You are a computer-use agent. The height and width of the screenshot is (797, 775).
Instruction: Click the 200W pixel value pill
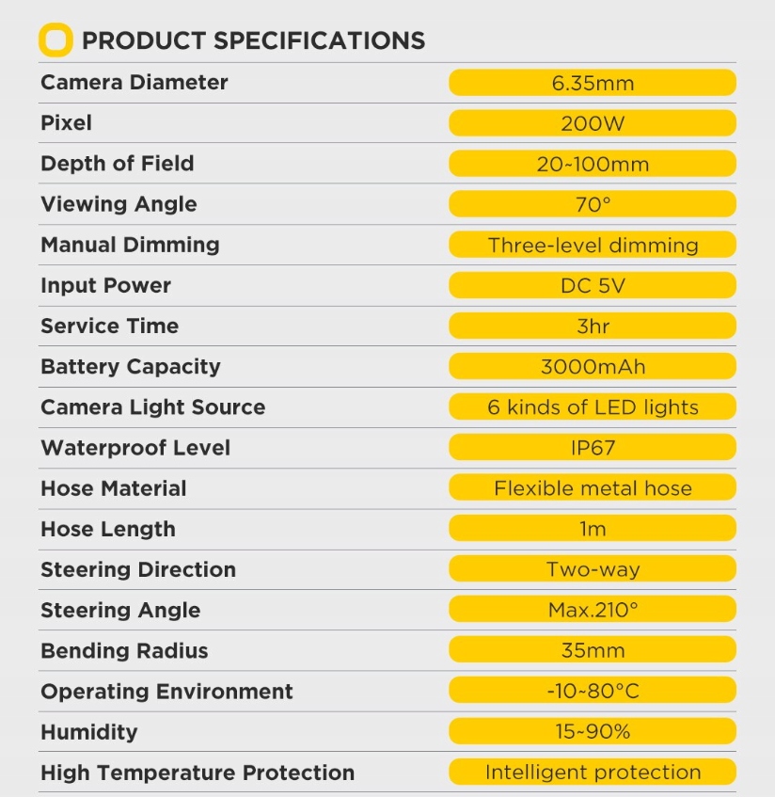pyautogui.click(x=593, y=123)
